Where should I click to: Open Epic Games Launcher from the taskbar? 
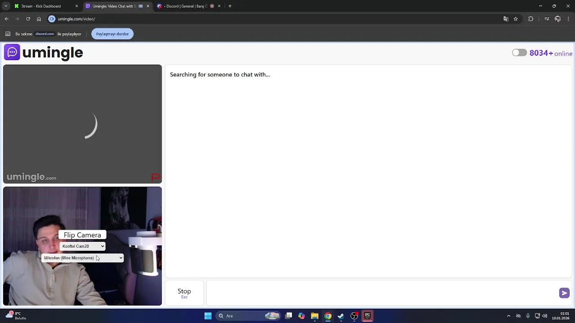(x=367, y=316)
